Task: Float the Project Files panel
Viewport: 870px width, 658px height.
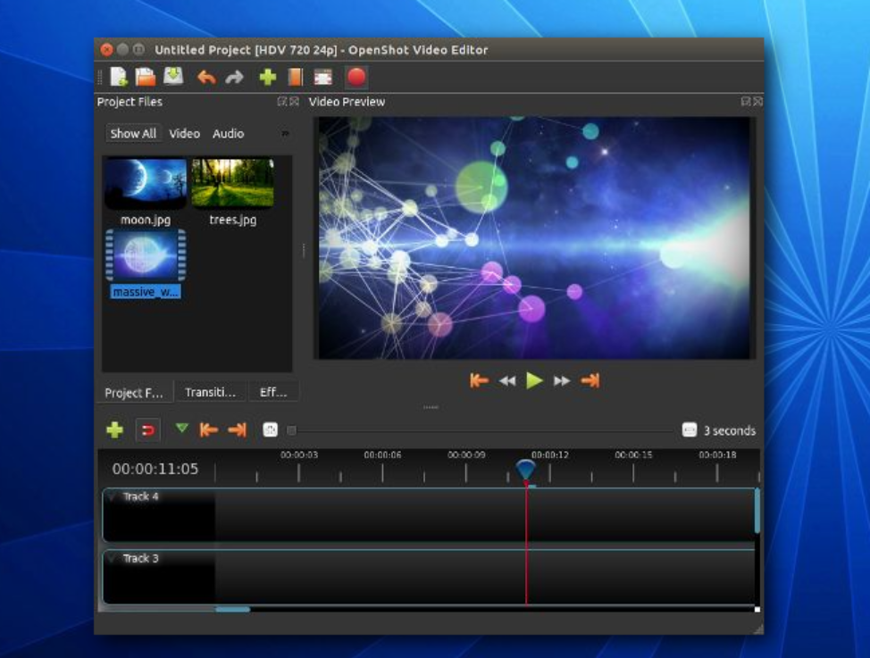Action: (x=282, y=102)
